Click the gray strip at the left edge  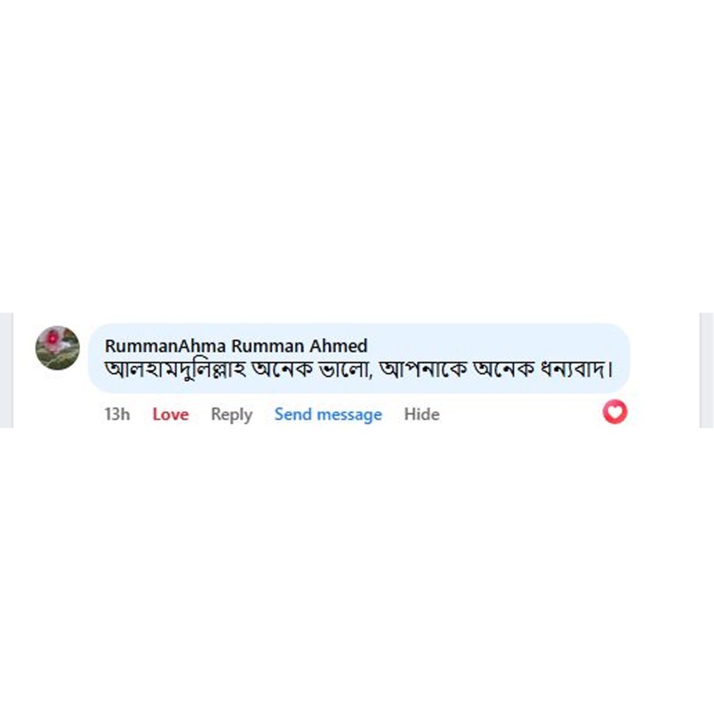(6, 370)
